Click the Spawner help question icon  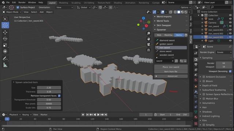tap(186, 35)
